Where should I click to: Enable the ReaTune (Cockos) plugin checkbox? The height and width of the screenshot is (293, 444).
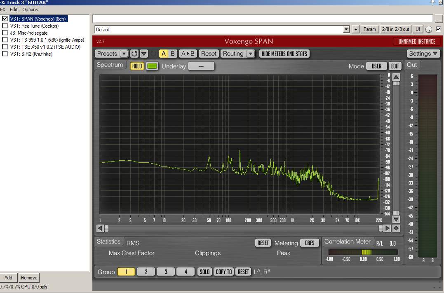tap(5, 26)
